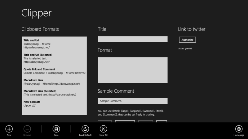Click the Remove minus icon
The image size is (248, 139).
[x=27, y=129]
